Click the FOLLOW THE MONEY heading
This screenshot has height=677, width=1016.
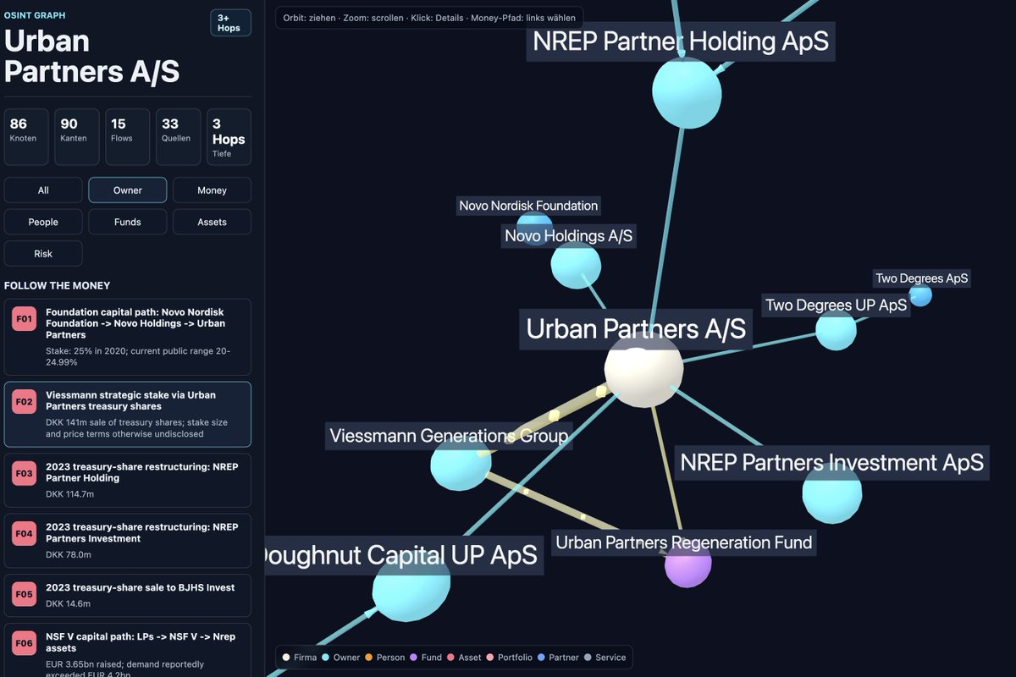58,286
